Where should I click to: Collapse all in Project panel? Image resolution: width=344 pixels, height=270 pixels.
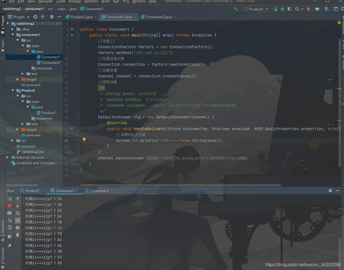pos(43,17)
